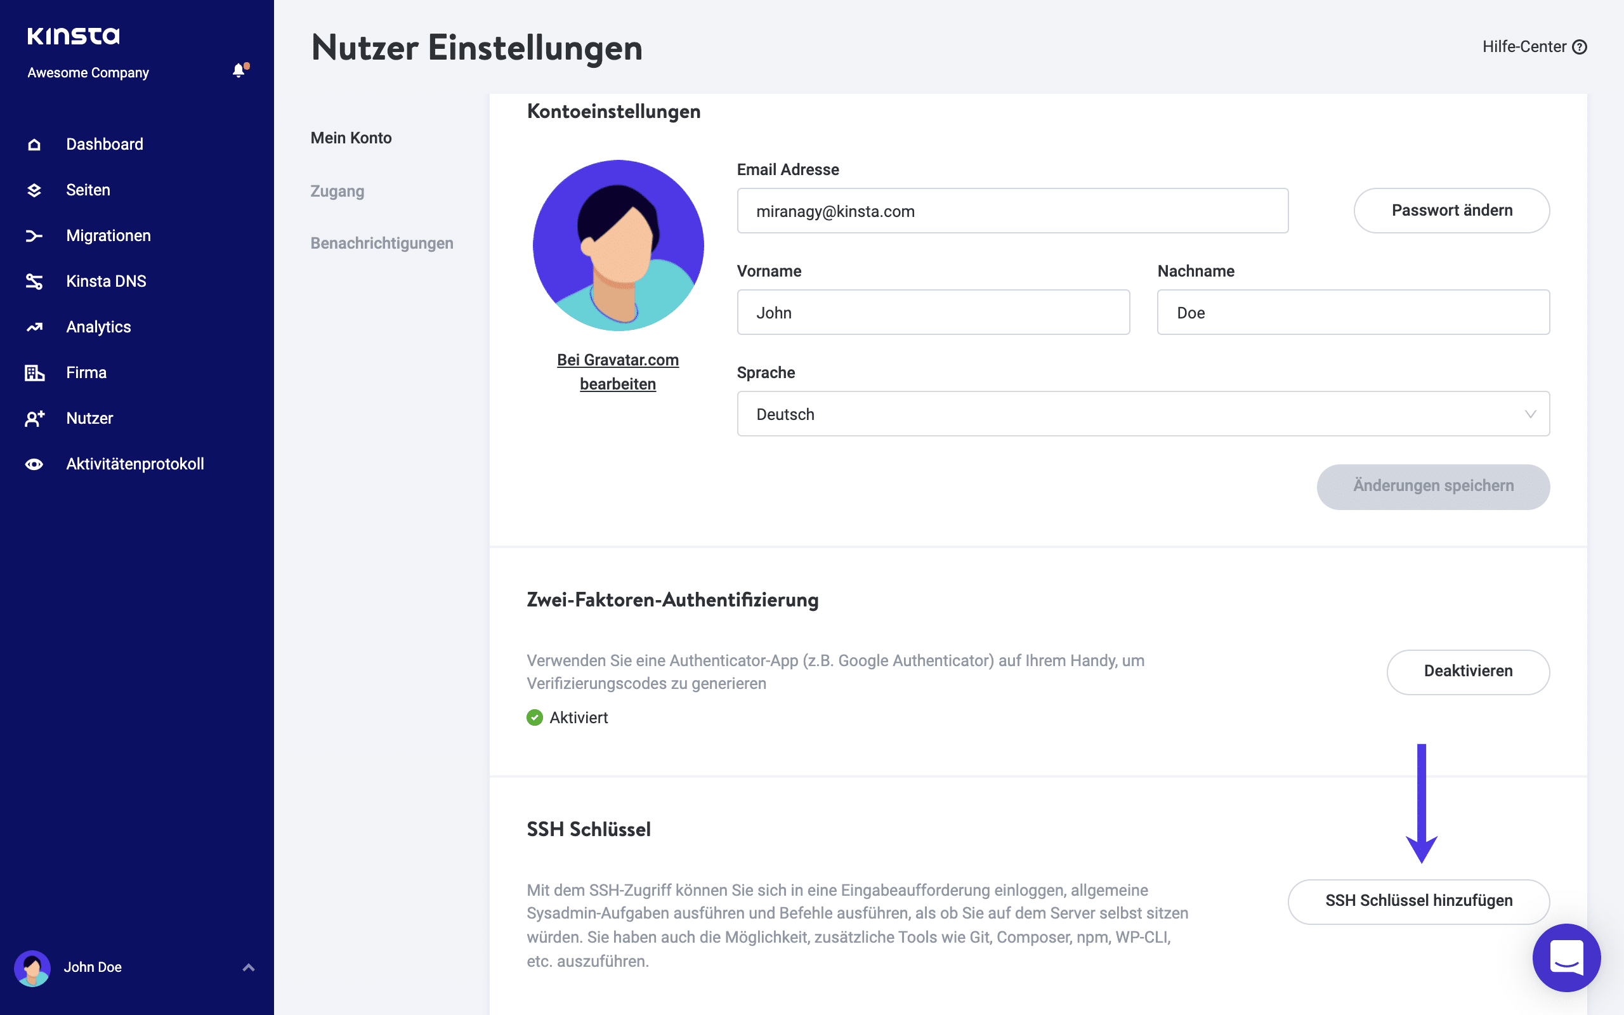
Task: View the Aktivitätenprotokoll
Action: (x=135, y=463)
